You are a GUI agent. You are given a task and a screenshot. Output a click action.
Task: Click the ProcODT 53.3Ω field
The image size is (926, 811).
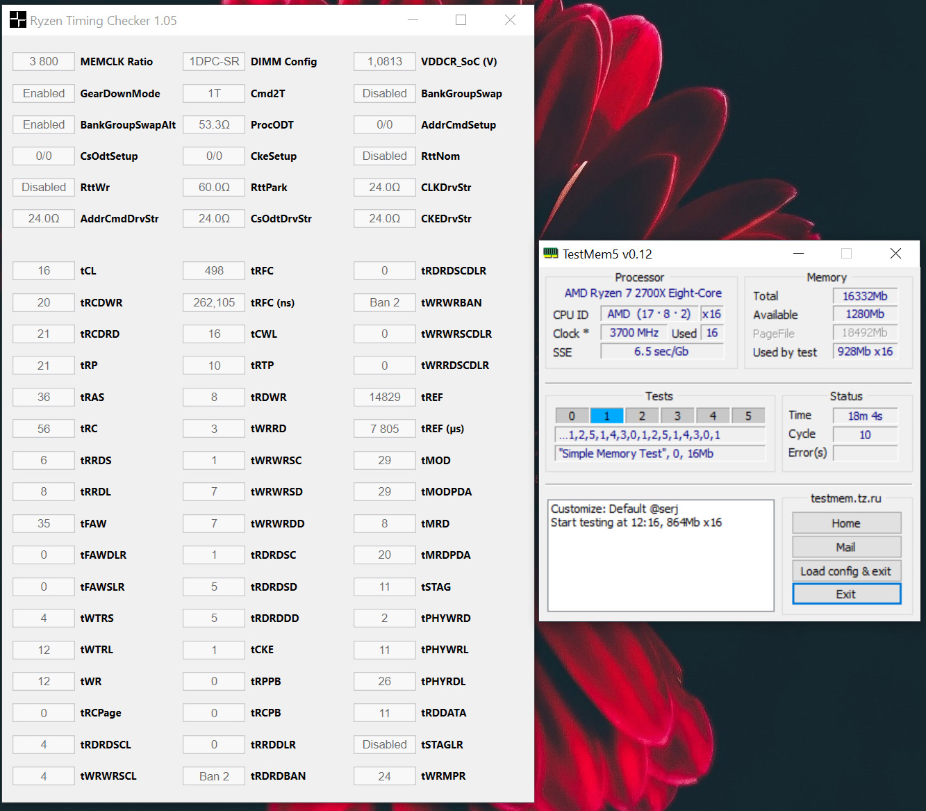tap(214, 124)
